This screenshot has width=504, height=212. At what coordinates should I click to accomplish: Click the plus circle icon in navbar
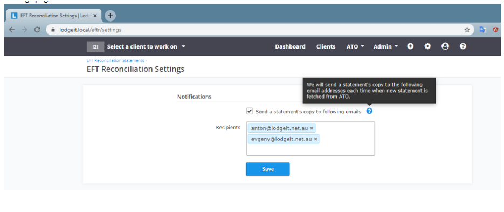tap(410, 46)
